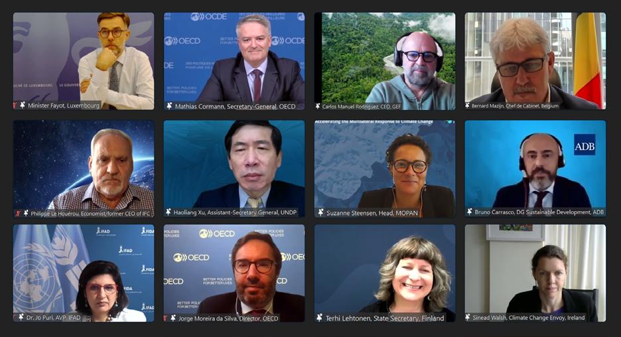Select the video tile labeled Minister Fayot, Luxembourg
Screen dimensions: 621x337
(84, 61)
